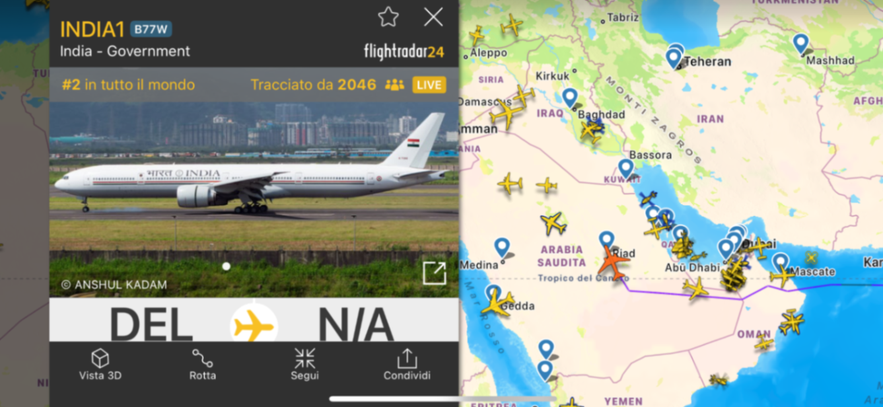Share flight with Condividi button
This screenshot has width=883, height=407.
pyautogui.click(x=407, y=364)
